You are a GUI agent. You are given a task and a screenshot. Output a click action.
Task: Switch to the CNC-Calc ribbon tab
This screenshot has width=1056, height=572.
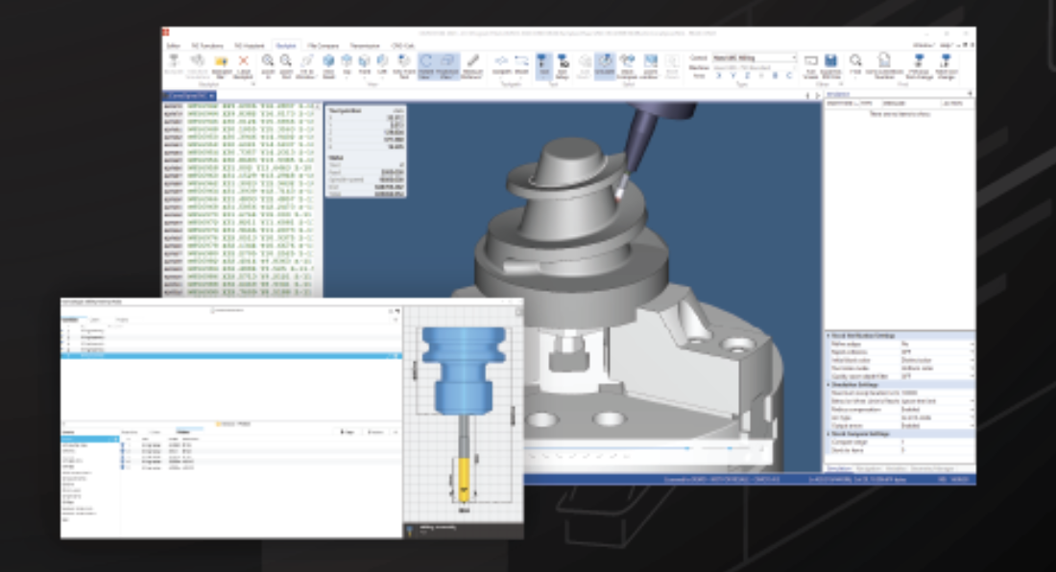point(403,46)
